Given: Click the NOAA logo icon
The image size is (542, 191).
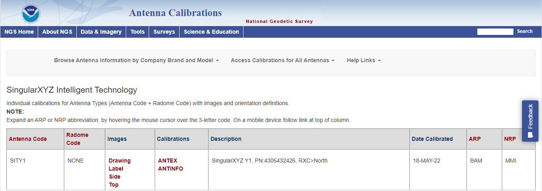Looking at the screenshot, I should click(x=31, y=14).
